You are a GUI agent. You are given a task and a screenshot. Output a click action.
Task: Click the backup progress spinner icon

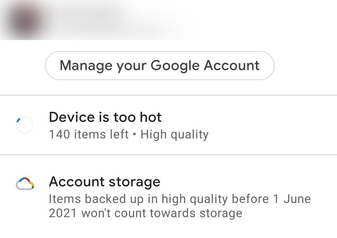tap(25, 125)
